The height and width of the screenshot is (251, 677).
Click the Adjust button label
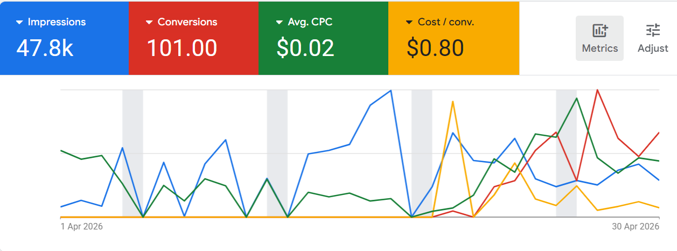(x=653, y=48)
